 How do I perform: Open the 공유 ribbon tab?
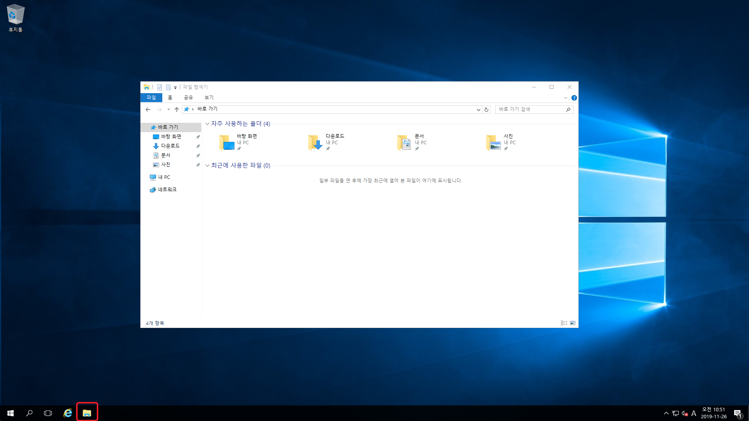click(x=188, y=97)
